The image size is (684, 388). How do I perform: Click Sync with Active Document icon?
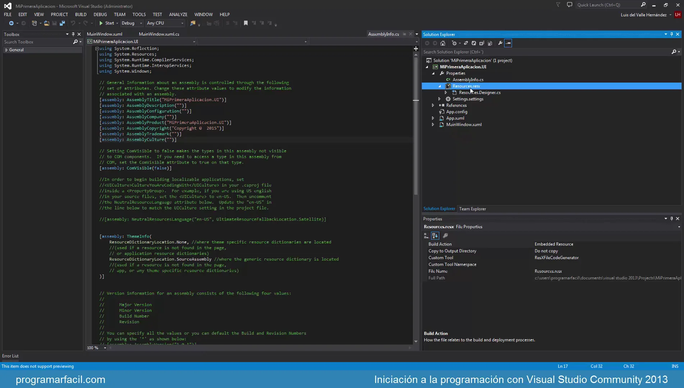(466, 43)
